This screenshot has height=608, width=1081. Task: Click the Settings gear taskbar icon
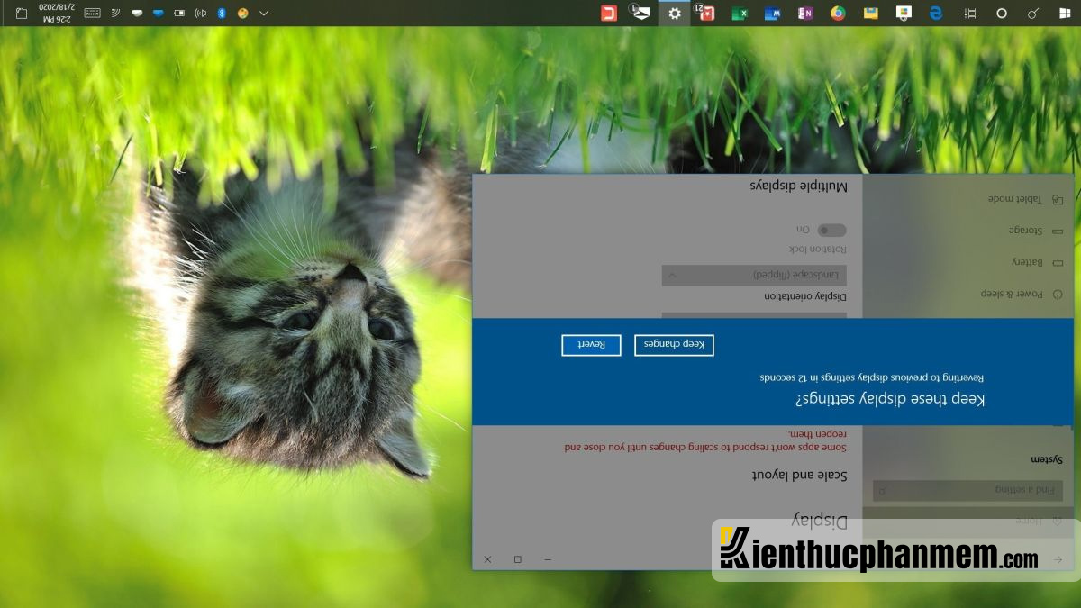coord(674,14)
